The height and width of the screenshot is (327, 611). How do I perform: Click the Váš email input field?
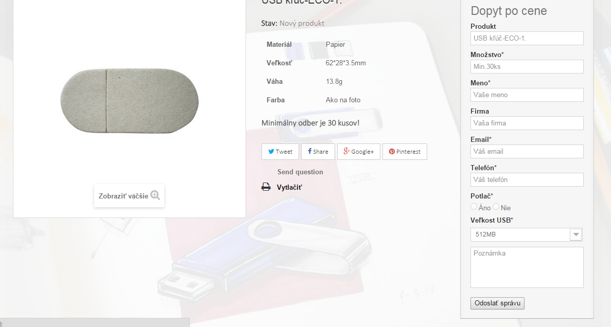(527, 152)
